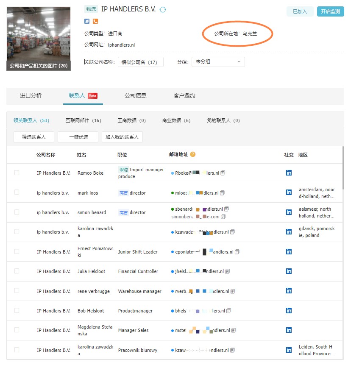Image resolution: width=348 pixels, height=368 pixels.
Task: Open Bob Helsloot's LinkedIn icon
Action: coord(289,311)
